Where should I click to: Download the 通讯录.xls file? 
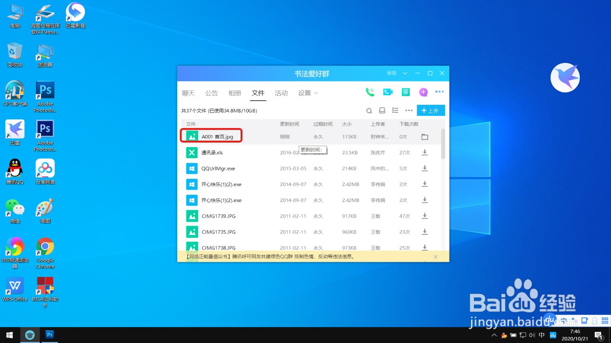click(425, 152)
